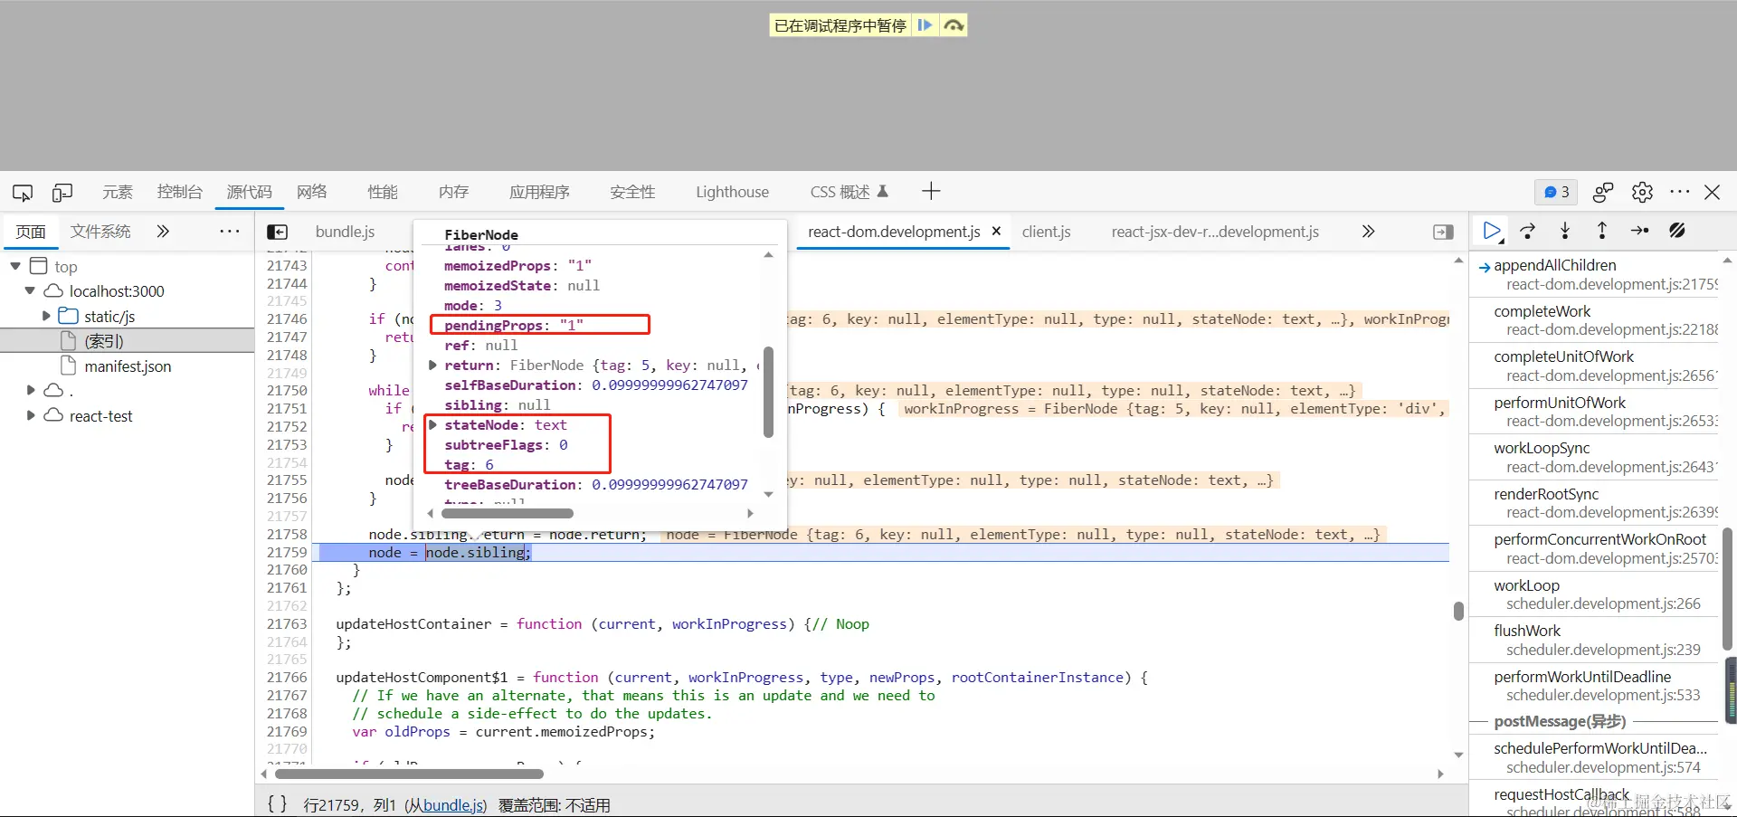Screen dimensions: 1737x817
Task: Open the 安全性 panel tab
Action: [x=632, y=192]
